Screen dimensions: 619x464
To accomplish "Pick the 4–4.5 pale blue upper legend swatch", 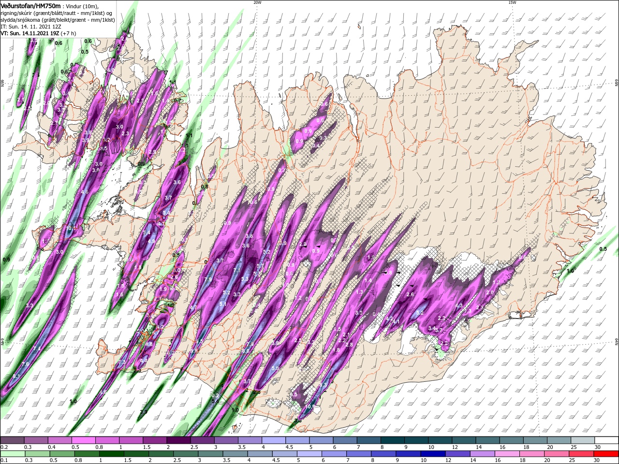I will click(x=274, y=440).
